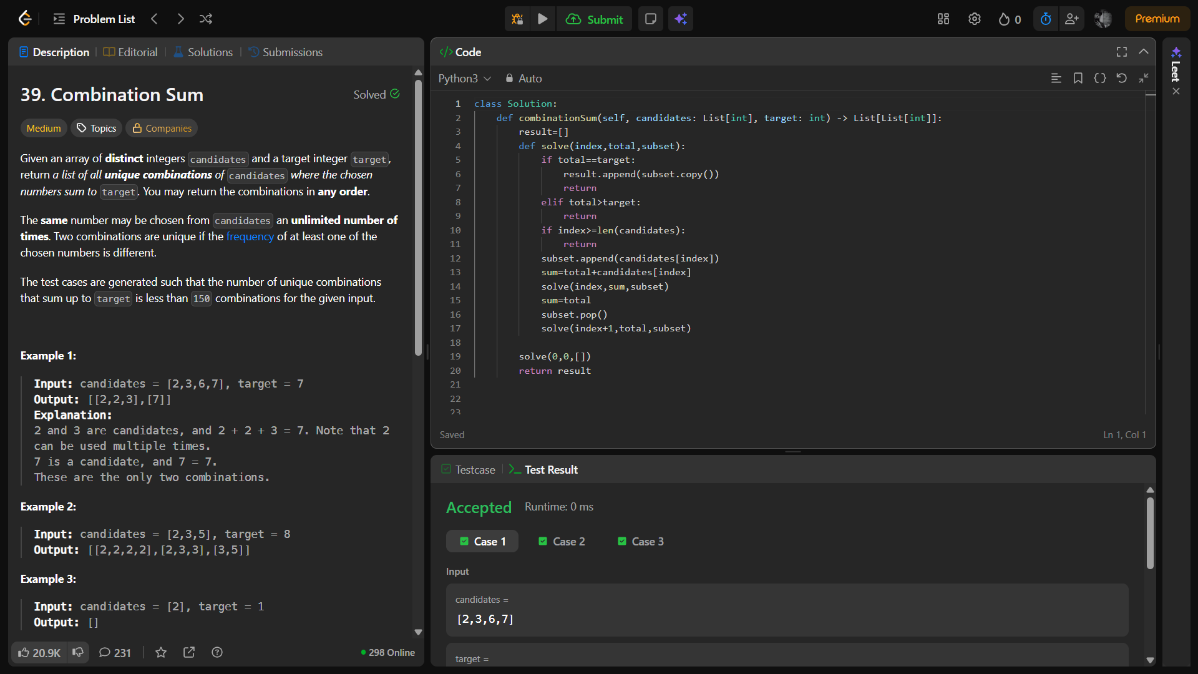The height and width of the screenshot is (674, 1198).
Task: Shuffle to a random problem
Action: (x=206, y=19)
